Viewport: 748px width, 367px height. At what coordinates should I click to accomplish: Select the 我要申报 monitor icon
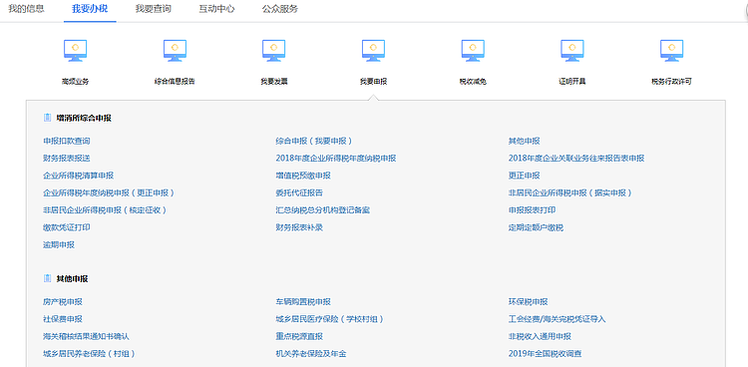(374, 50)
